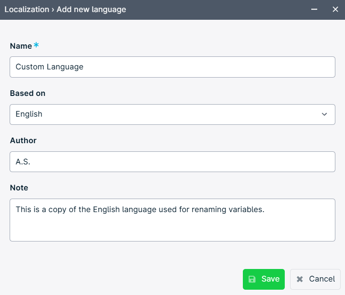This screenshot has height=295, width=345.
Task: Click the Note label
Action: pyautogui.click(x=19, y=188)
